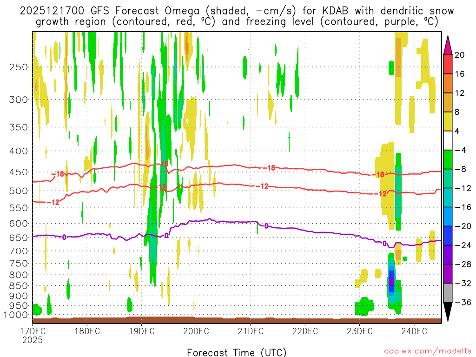Image resolution: width=476 pixels, height=357 pixels.
Task: Click the 350 pressure level label
Action: [x=19, y=127]
